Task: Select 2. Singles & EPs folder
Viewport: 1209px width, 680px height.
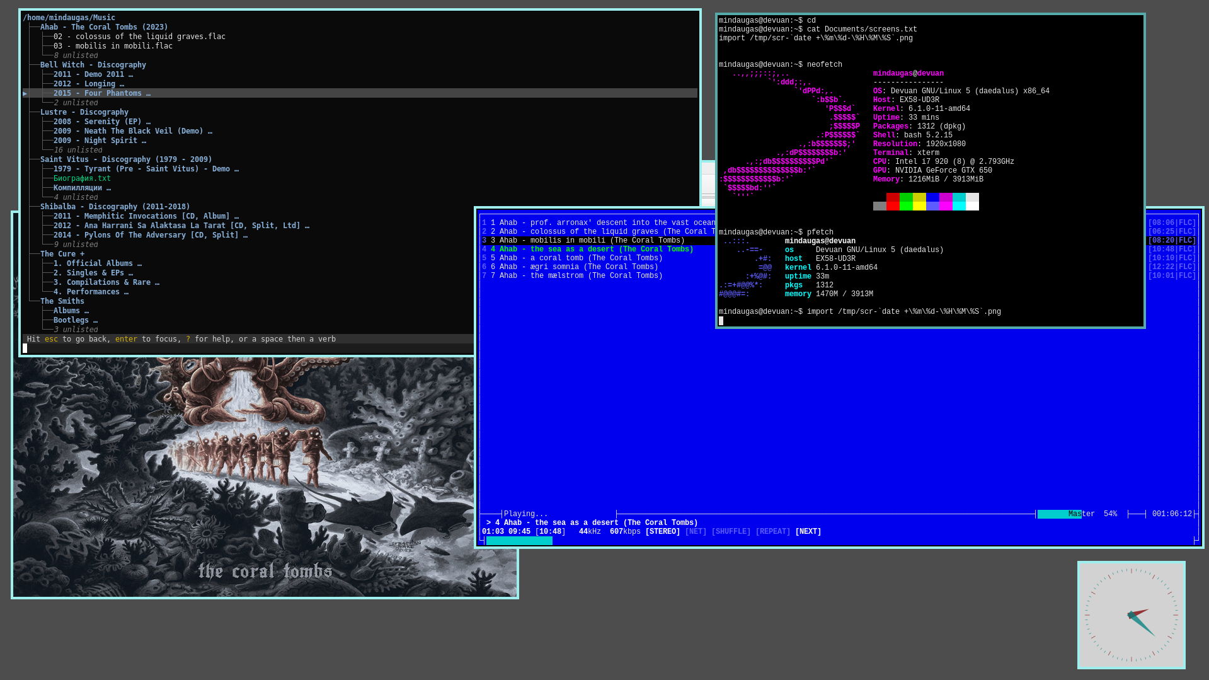Action: pyautogui.click(x=93, y=273)
